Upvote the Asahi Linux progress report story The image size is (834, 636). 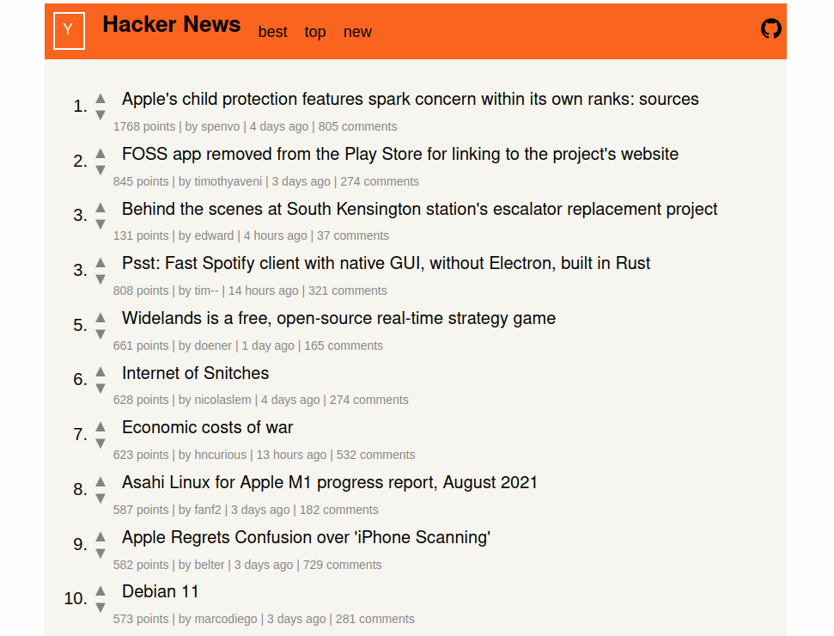[100, 481]
